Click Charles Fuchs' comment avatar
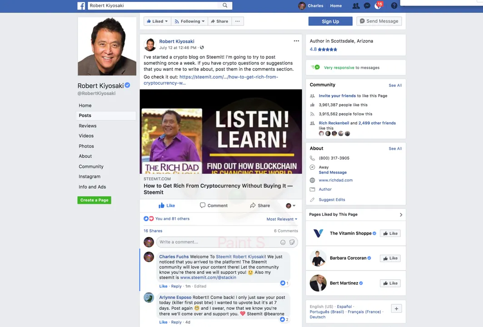This screenshot has width=483, height=327. (149, 257)
